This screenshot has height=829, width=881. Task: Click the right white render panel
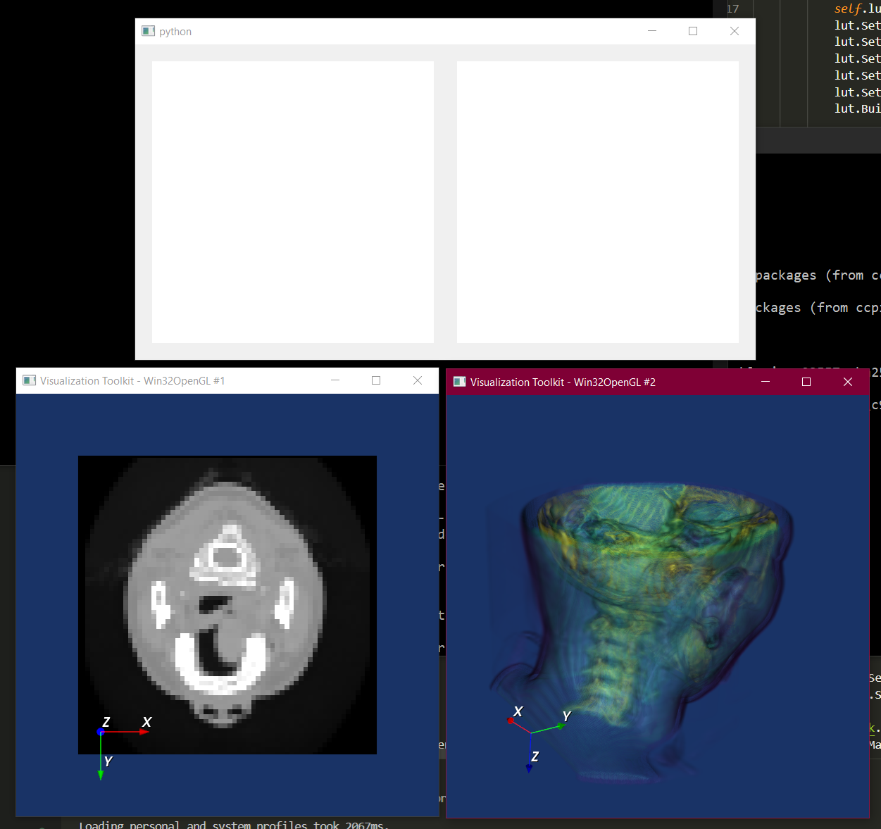pos(597,201)
